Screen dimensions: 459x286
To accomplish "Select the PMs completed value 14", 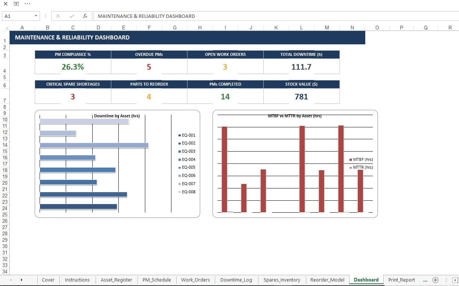I will pos(225,97).
